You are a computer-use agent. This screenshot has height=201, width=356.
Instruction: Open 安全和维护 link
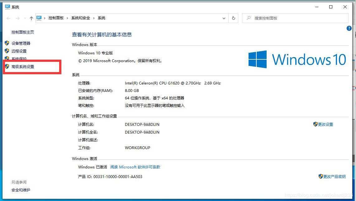[21, 190]
